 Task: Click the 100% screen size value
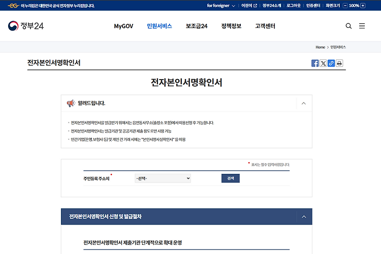coord(354,6)
